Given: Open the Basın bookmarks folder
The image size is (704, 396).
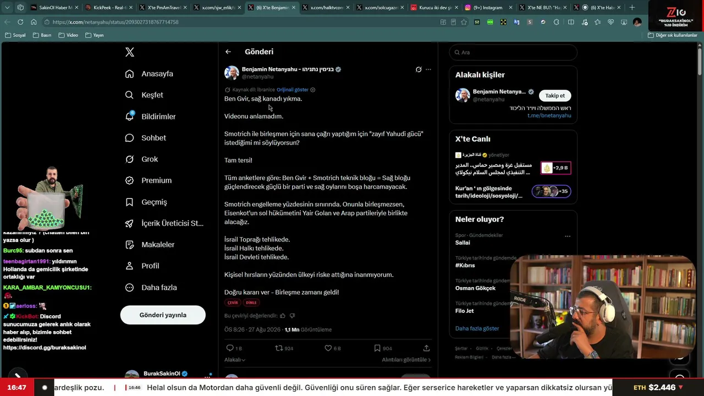Looking at the screenshot, I should (42, 35).
